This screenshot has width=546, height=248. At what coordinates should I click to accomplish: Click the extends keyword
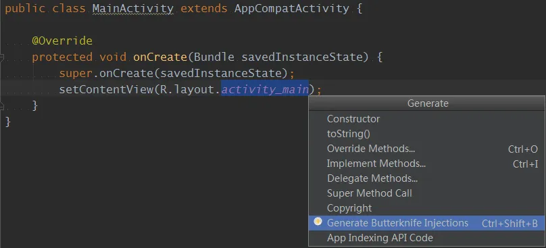click(x=203, y=8)
